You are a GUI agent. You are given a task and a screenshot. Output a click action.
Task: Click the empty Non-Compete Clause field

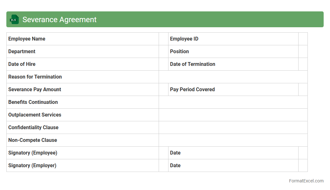233,140
